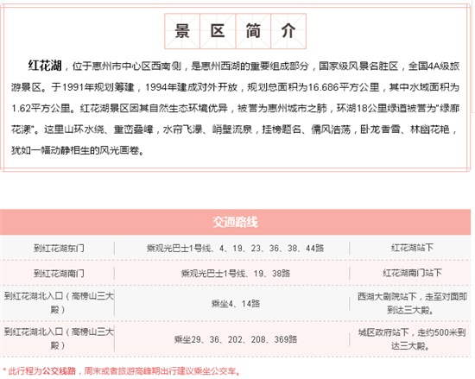Select the 到红花湖东门 row label
The image size is (475, 379).
[59, 249]
